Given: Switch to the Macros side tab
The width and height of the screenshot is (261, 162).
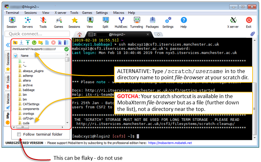Looking at the screenshot, I should (8, 101).
